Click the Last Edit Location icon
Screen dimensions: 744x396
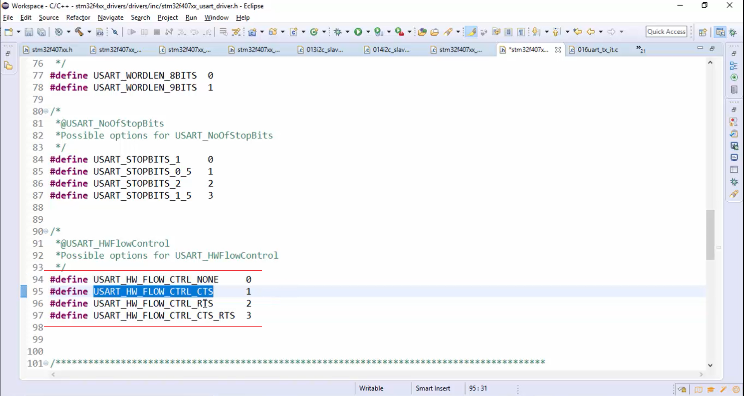[x=578, y=32]
